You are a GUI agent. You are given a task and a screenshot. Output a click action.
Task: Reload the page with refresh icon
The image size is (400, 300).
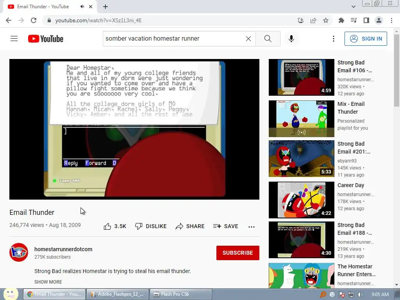pos(34,20)
